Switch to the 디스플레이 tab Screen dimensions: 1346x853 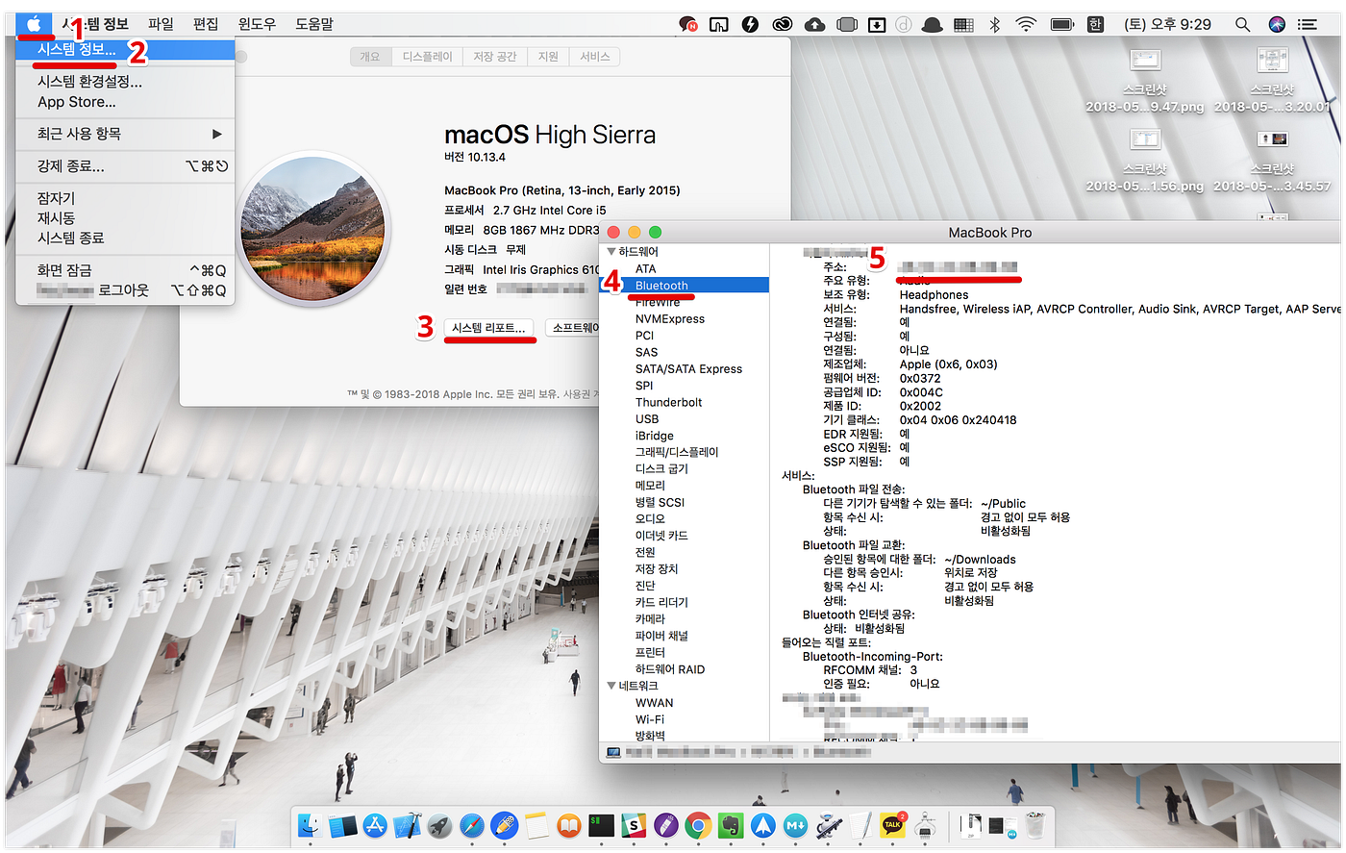pos(427,57)
